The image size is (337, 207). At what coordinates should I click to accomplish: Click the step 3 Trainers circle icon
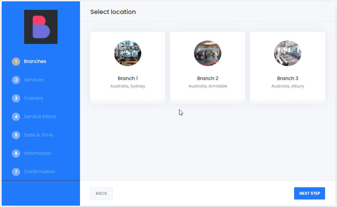pos(16,98)
